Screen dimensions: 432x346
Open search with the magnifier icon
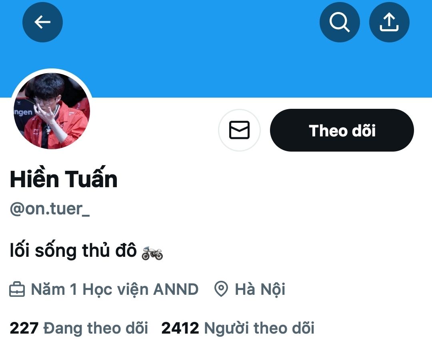(x=340, y=22)
